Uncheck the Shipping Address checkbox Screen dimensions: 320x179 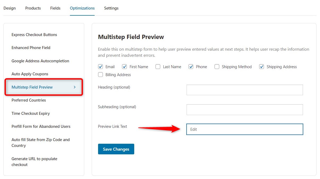coord(262,67)
